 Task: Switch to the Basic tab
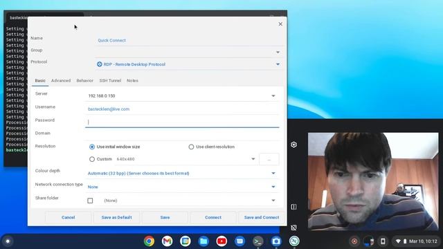tap(40, 80)
